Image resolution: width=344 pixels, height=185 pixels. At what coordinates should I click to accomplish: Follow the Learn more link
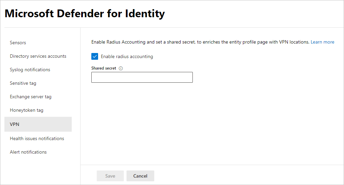[322, 42]
